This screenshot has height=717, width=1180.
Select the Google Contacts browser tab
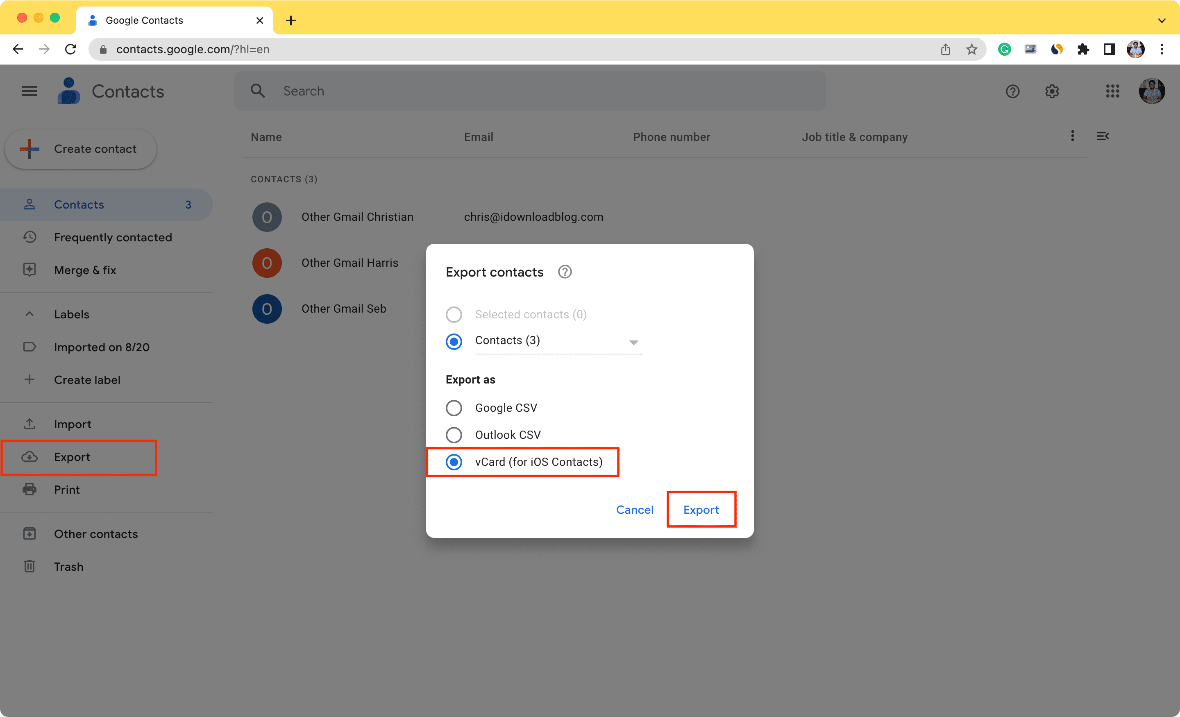pyautogui.click(x=175, y=20)
